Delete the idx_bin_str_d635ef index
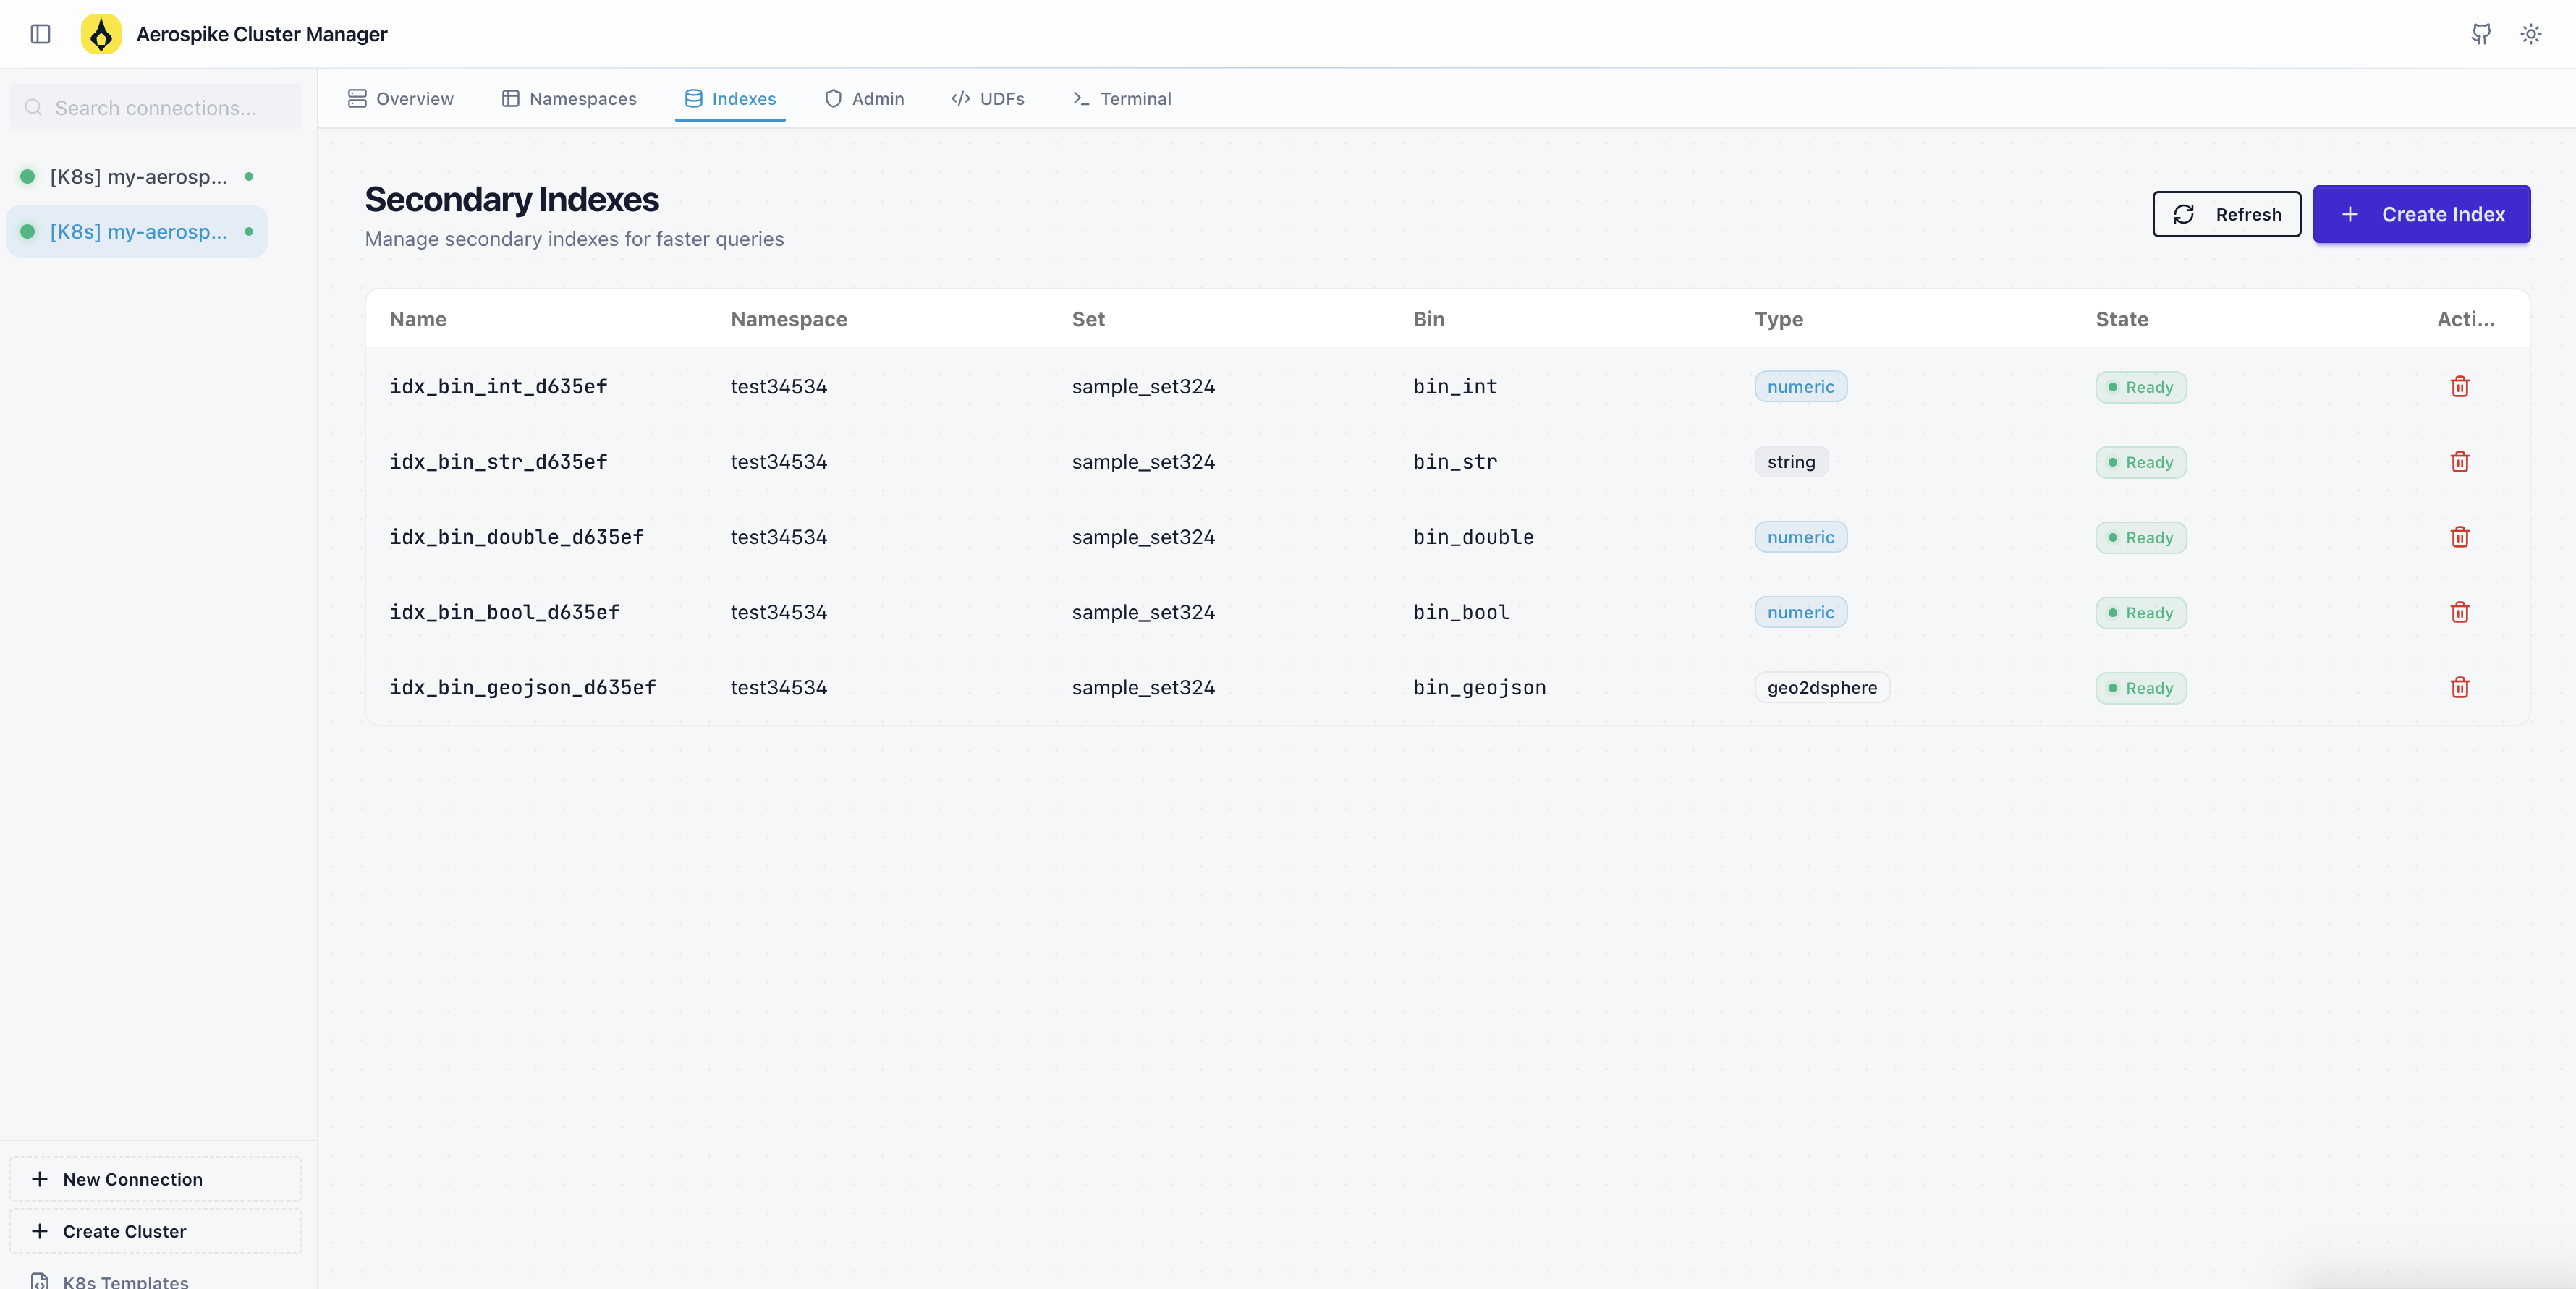This screenshot has width=2576, height=1289. (2460, 462)
